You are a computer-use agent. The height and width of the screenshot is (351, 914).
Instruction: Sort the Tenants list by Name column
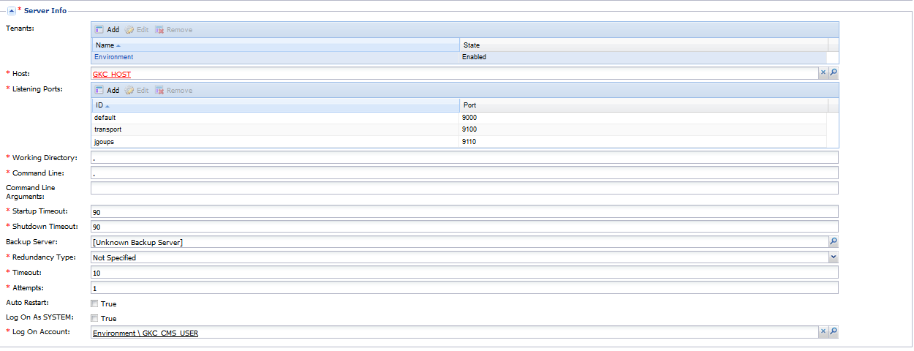[105, 45]
